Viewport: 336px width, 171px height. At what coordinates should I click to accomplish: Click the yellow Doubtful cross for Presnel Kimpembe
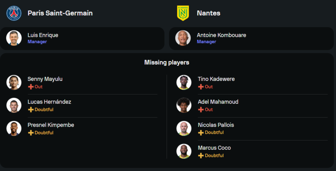(x=31, y=133)
